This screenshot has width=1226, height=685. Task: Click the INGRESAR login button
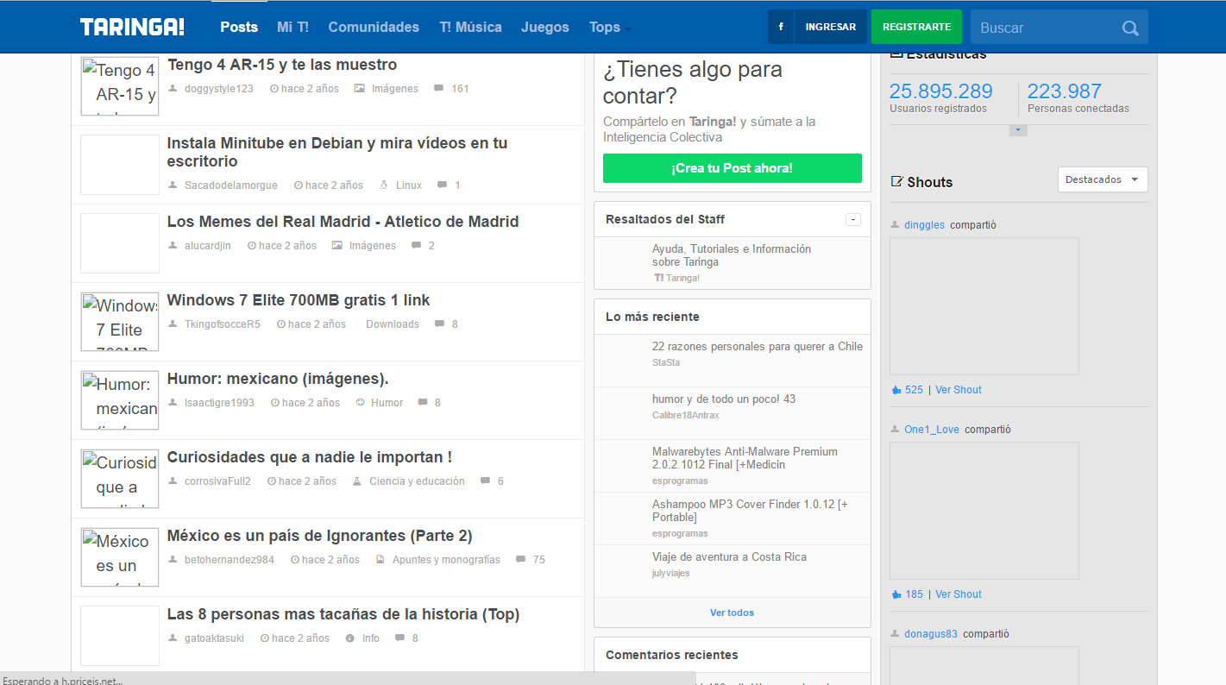(x=830, y=27)
